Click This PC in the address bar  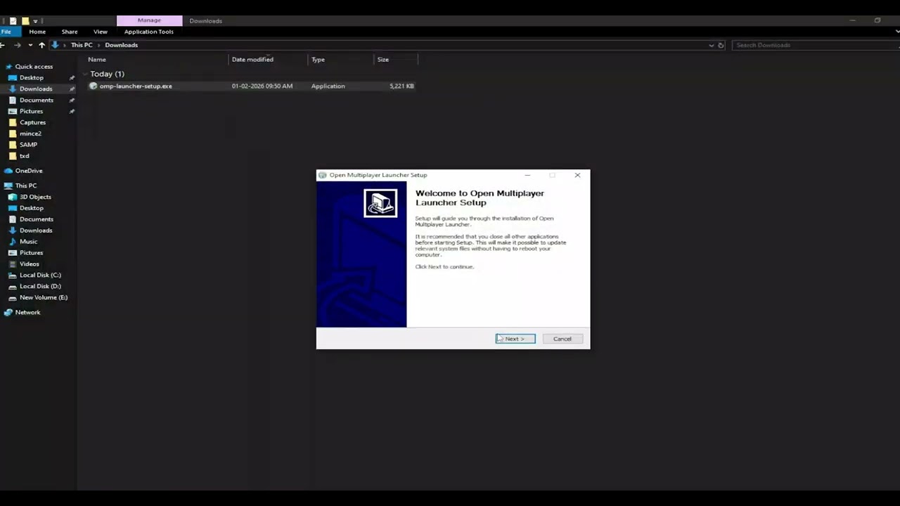pyautogui.click(x=82, y=45)
